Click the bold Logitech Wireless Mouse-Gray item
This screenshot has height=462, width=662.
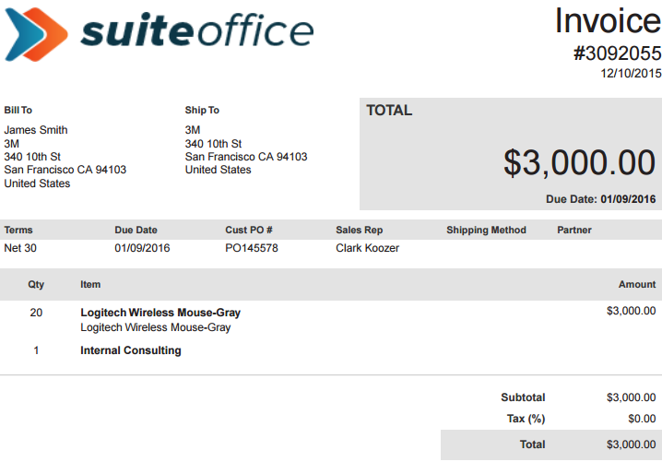click(x=160, y=313)
